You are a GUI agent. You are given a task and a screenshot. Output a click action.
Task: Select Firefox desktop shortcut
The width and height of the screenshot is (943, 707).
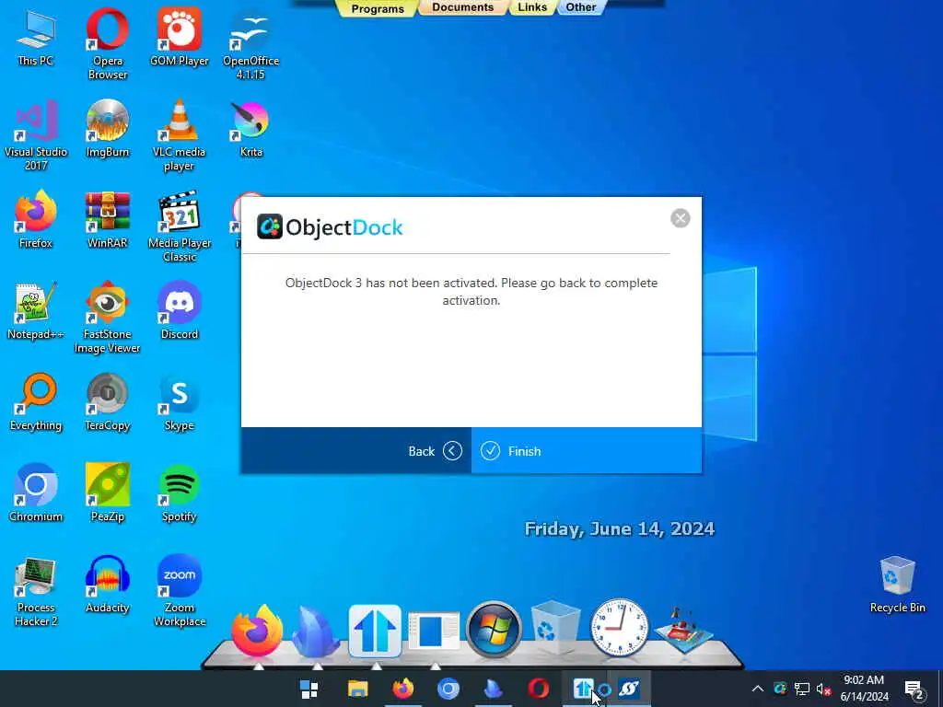pyautogui.click(x=36, y=219)
